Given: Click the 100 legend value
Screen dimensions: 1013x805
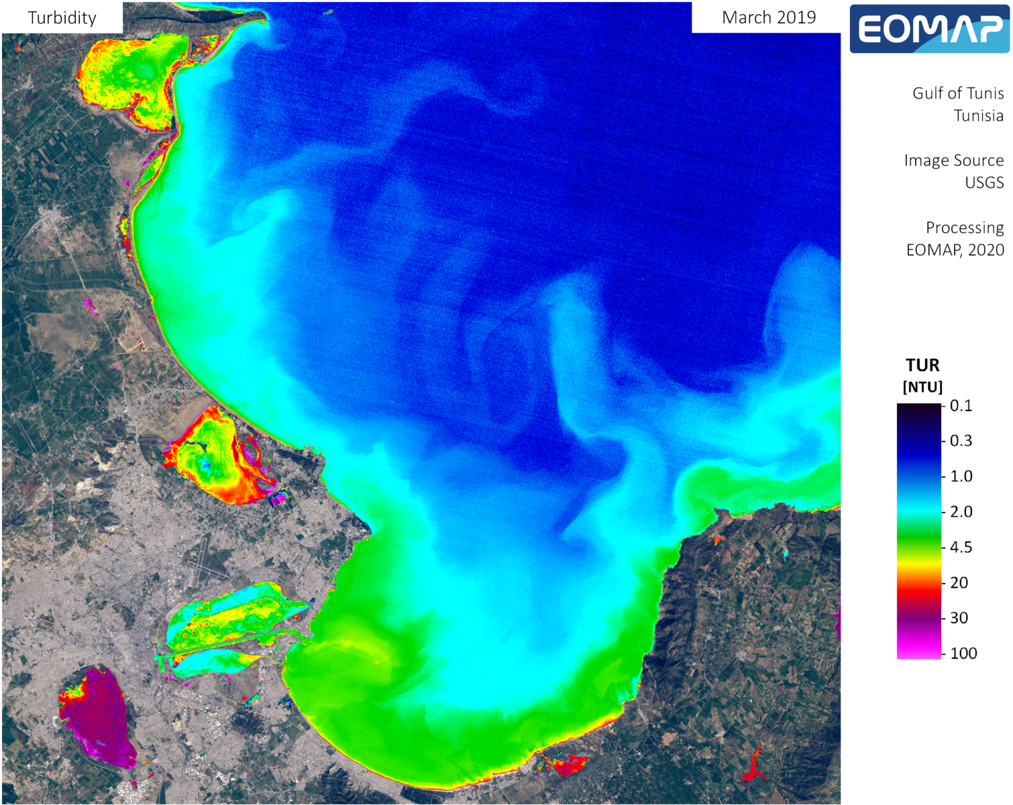Looking at the screenshot, I should (963, 653).
